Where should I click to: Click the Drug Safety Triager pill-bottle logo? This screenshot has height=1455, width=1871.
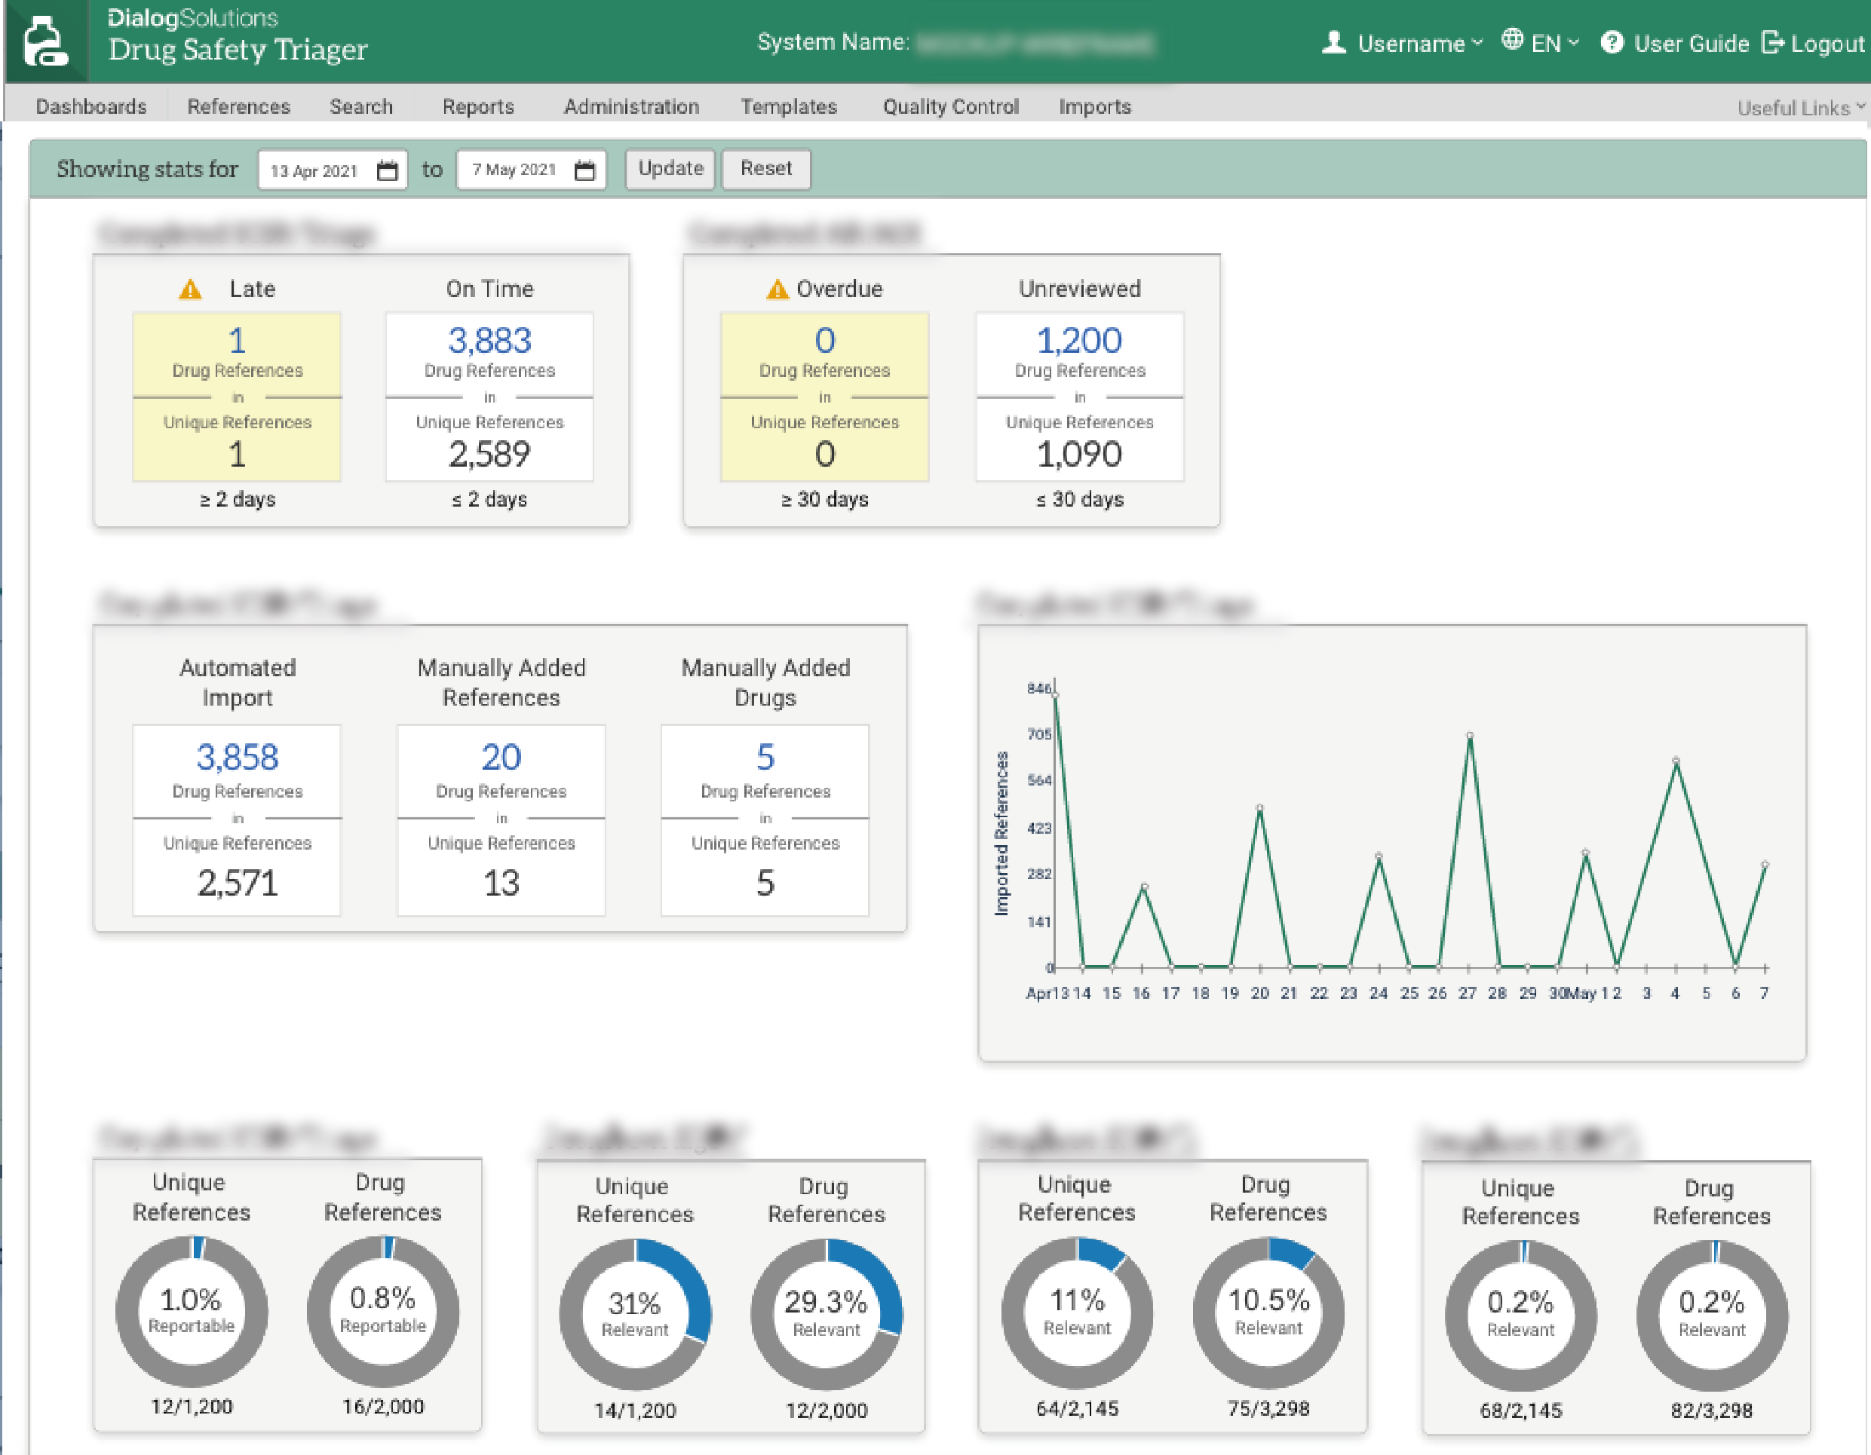pyautogui.click(x=44, y=41)
